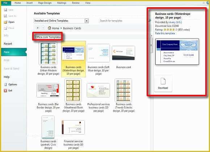Click in Search for templates field
Image resolution: width=210 pixels, height=152 pixels.
point(122,21)
